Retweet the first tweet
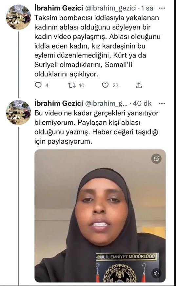Image resolution: width=176 pixels, height=287 pixels. [72, 85]
